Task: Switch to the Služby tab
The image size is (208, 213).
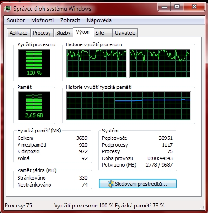Action: (x=63, y=33)
